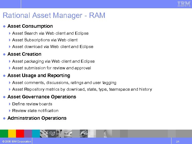The height and width of the screenshot is (144, 192).
Task: Click the red square in the footer strip
Action: [x=20, y=134]
